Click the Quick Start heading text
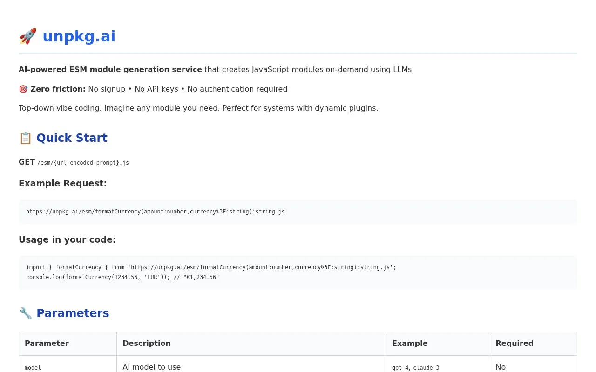This screenshot has width=596, height=372. coord(72,138)
